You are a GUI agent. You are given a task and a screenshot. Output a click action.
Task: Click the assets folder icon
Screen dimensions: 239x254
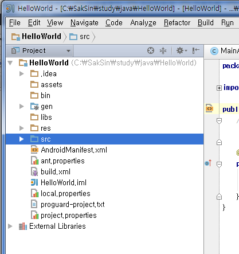coord(34,84)
